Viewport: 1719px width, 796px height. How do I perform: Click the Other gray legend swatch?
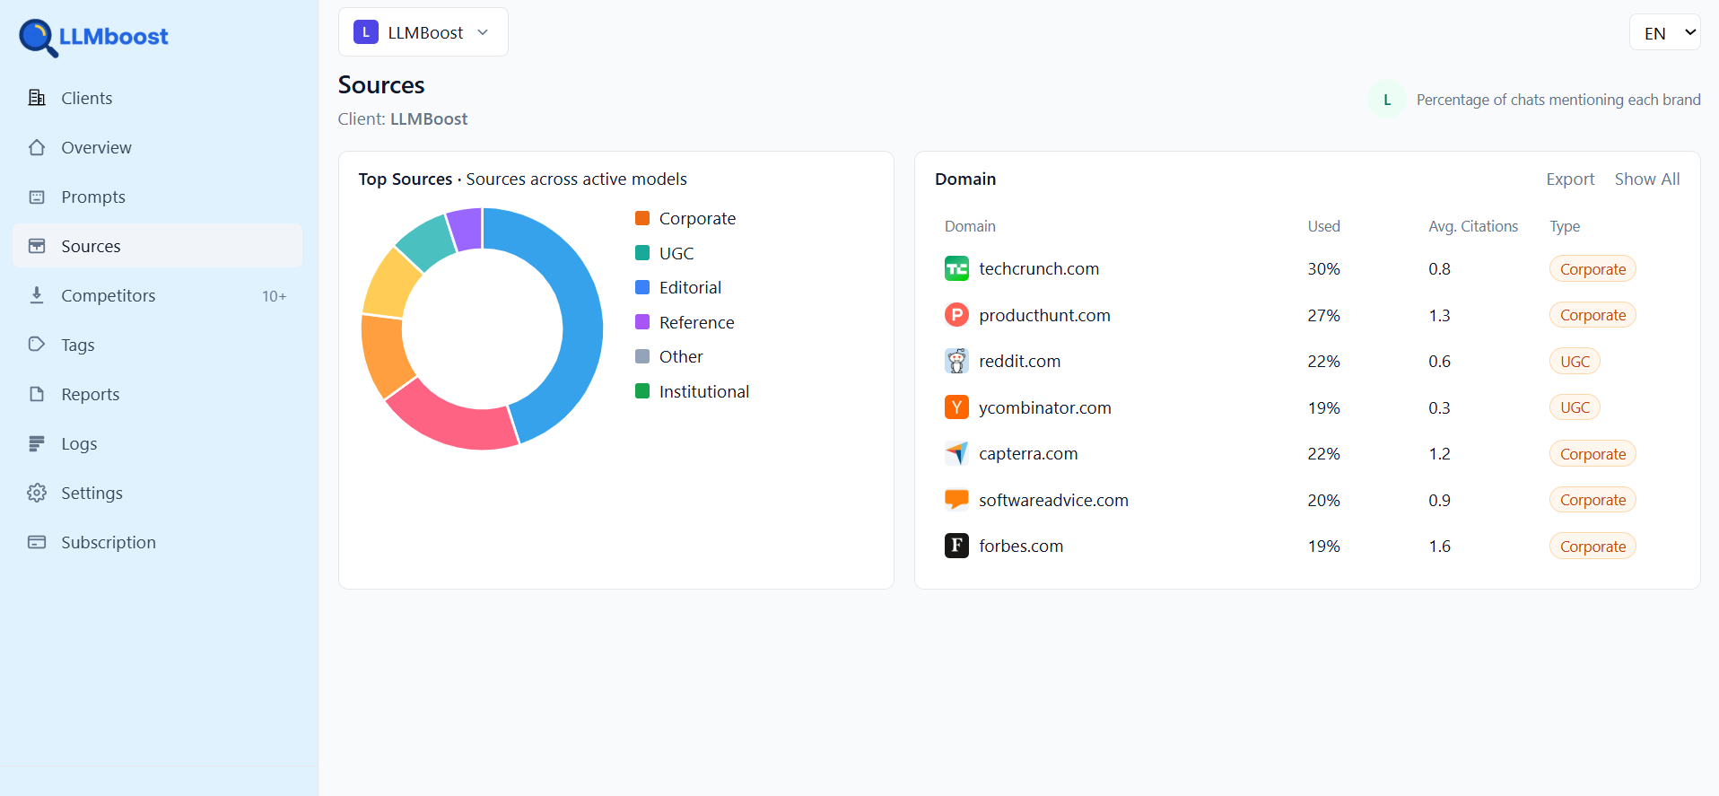[642, 356]
